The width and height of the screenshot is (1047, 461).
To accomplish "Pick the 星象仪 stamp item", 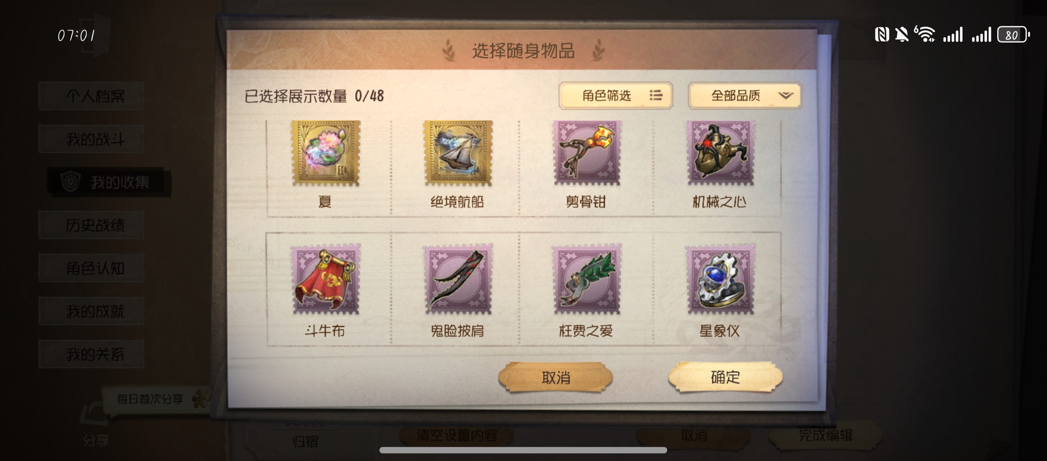I will [x=720, y=279].
